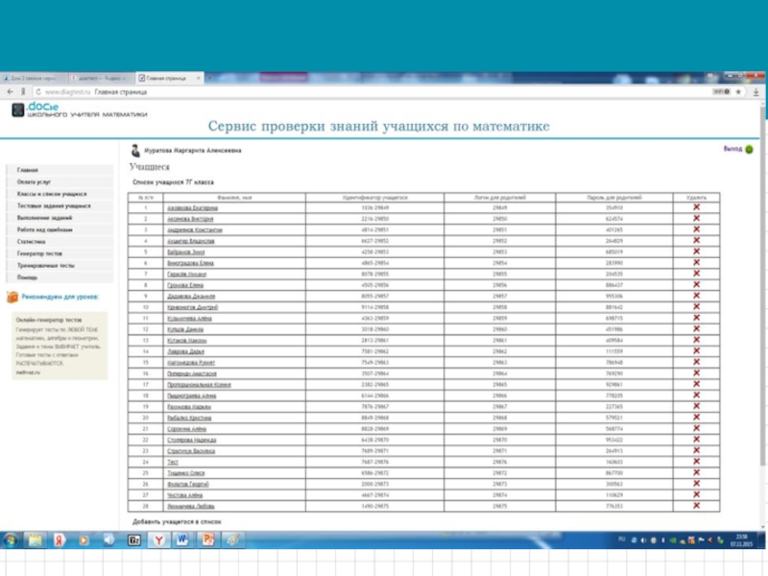
Task: Click red X in last row 28
Action: [696, 506]
